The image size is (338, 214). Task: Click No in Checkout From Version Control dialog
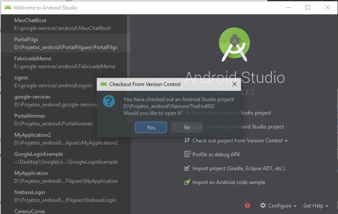[x=187, y=128]
